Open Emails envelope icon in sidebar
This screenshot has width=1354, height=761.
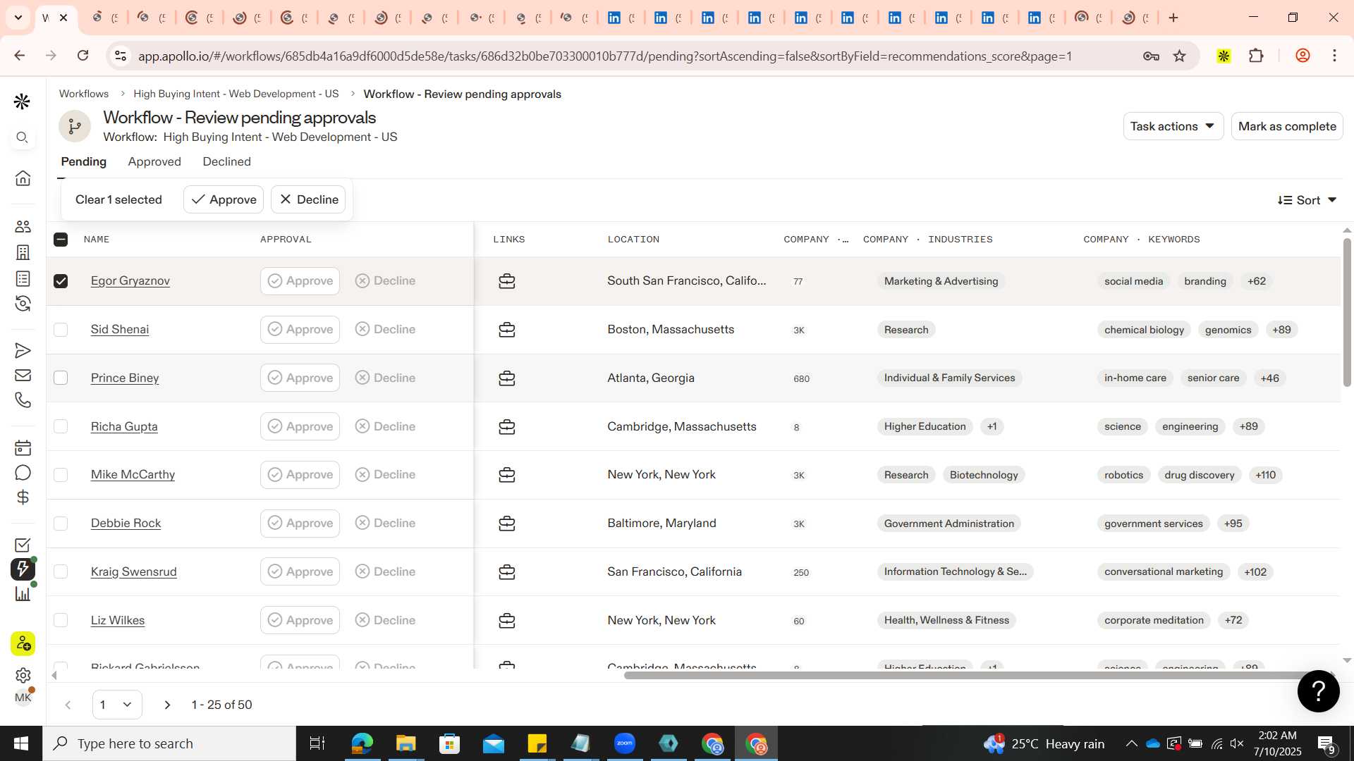click(23, 375)
